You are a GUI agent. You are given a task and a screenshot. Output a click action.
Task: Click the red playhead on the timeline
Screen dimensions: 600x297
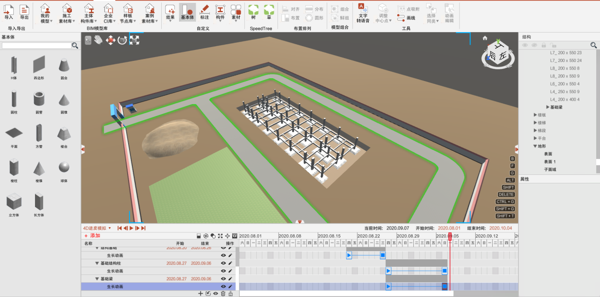pyautogui.click(x=450, y=236)
